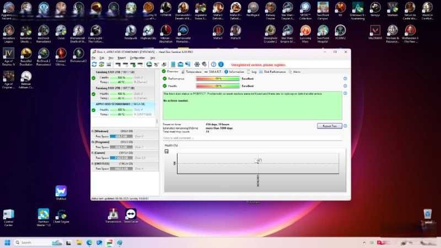The image size is (441, 248).
Task: Open Frostpunk desktop shortcut
Action: 131,33
